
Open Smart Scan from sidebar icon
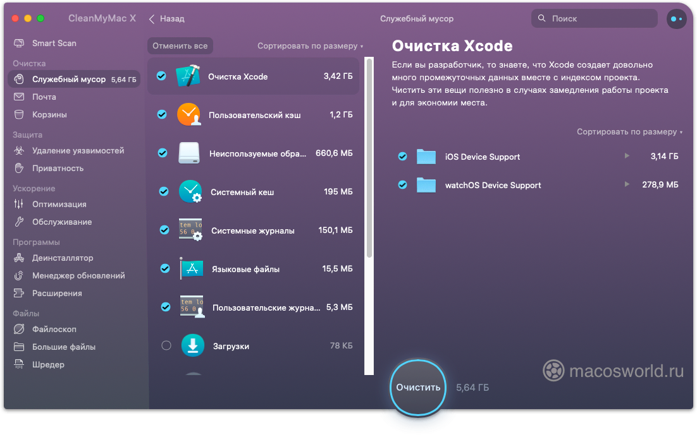(x=20, y=44)
